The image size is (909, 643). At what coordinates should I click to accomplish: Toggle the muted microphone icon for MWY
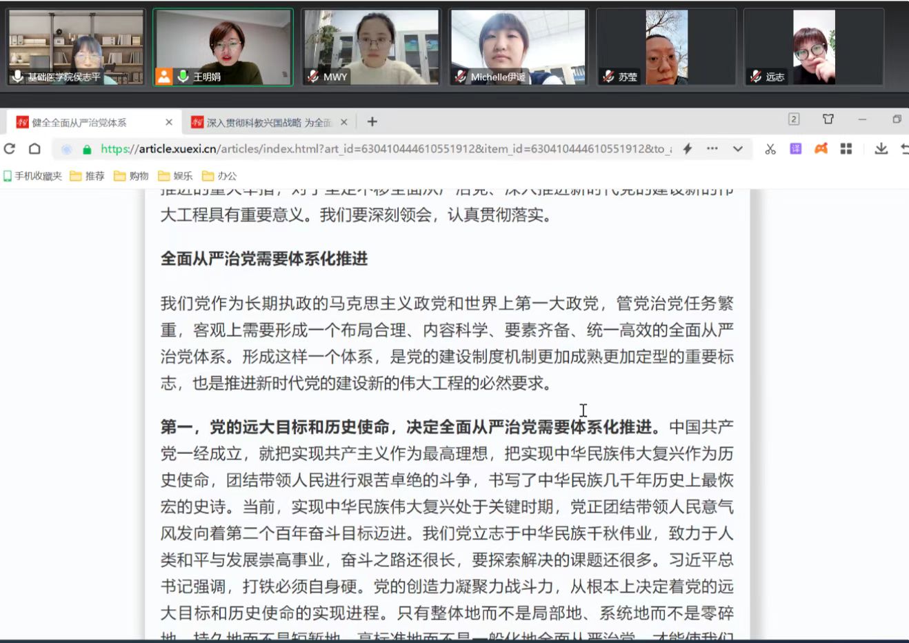[x=313, y=77]
